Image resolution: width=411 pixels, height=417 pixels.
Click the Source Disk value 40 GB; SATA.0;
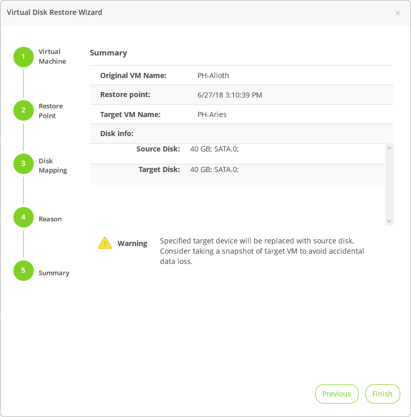[x=214, y=149]
